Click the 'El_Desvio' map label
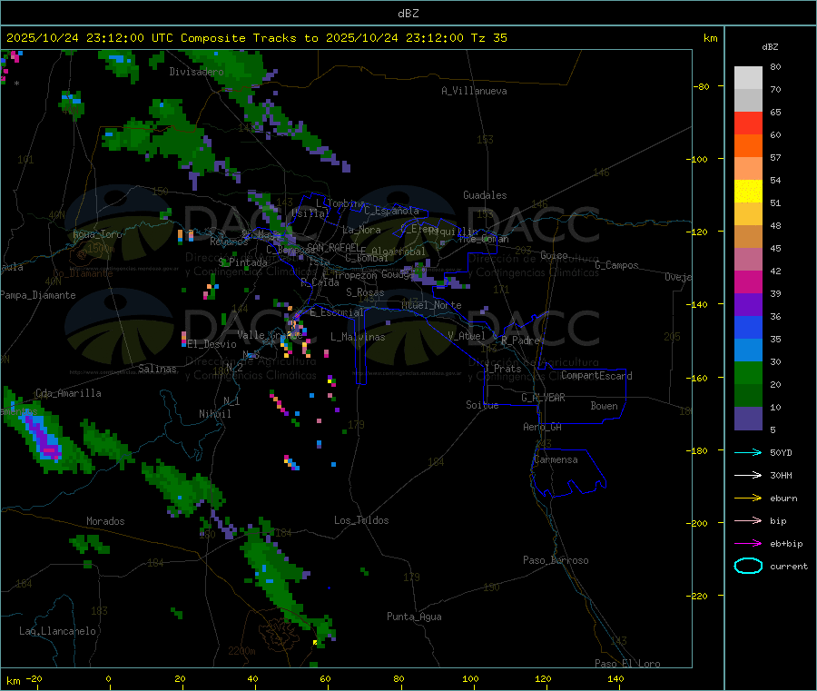This screenshot has height=691, width=817. [x=212, y=344]
